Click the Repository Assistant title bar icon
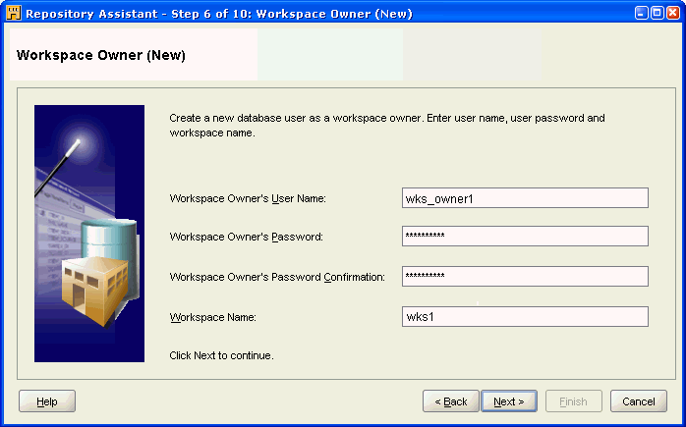 (x=13, y=13)
